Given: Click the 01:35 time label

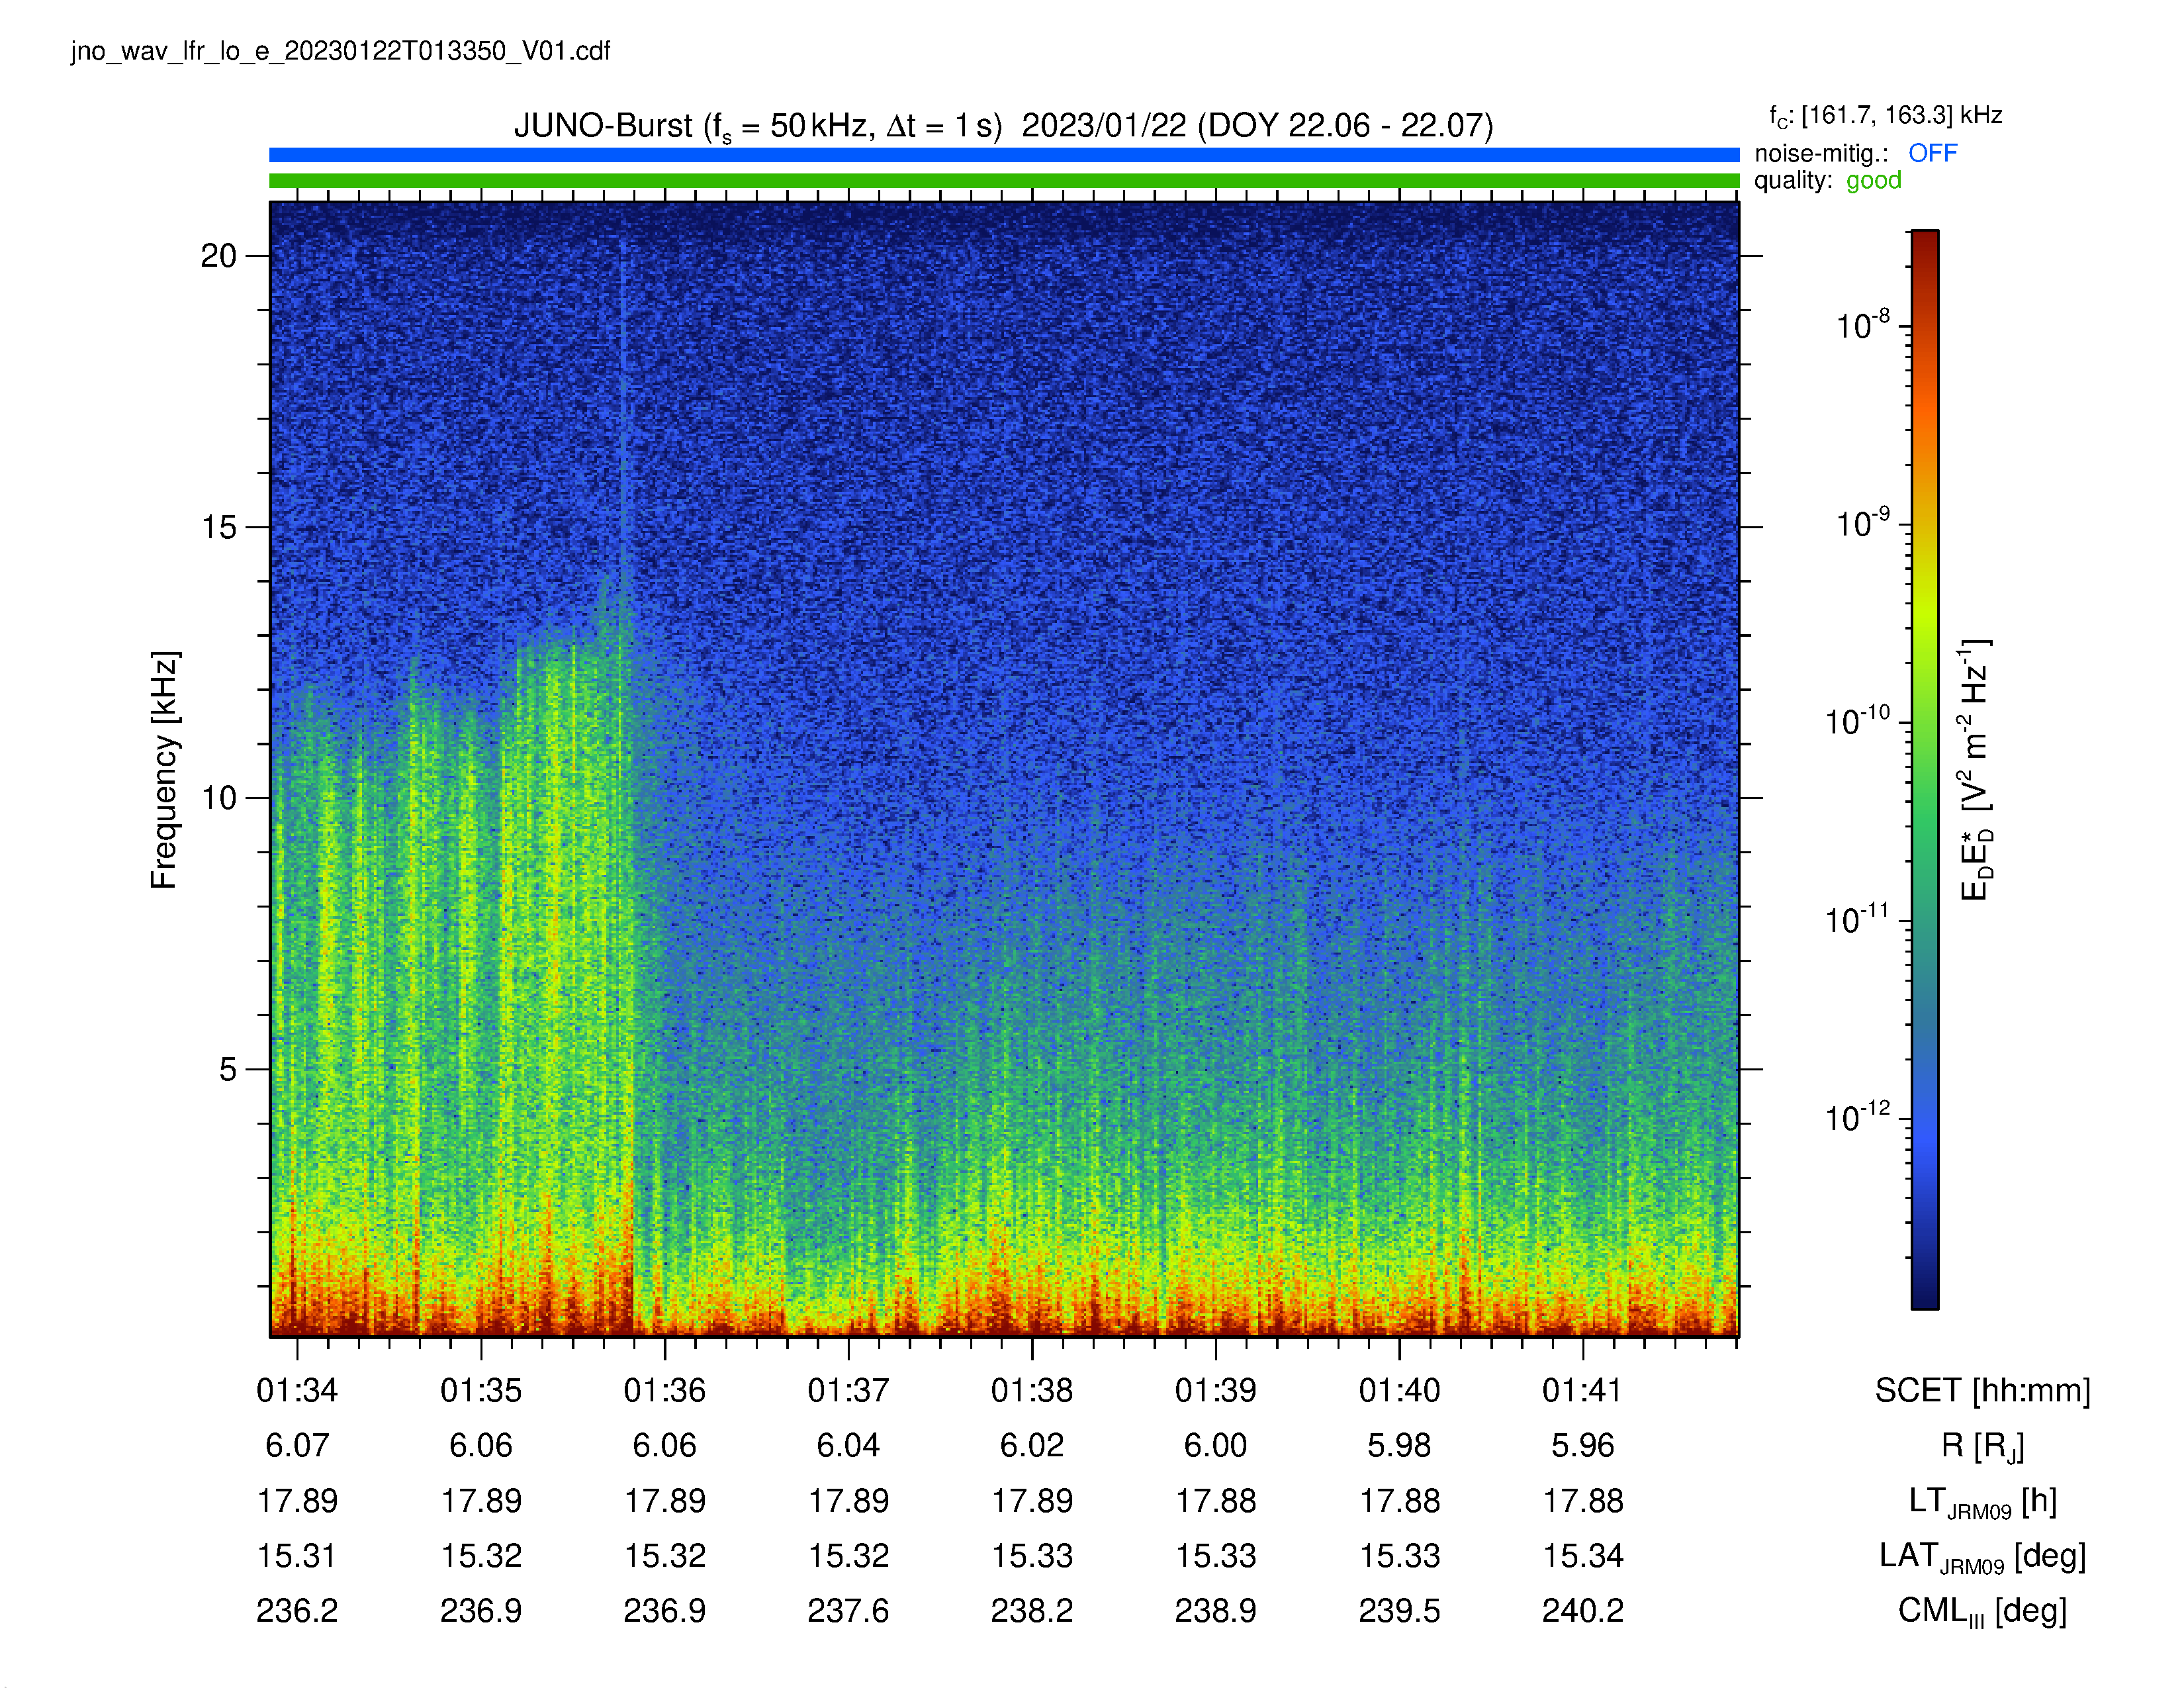Looking at the screenshot, I should coord(481,1390).
